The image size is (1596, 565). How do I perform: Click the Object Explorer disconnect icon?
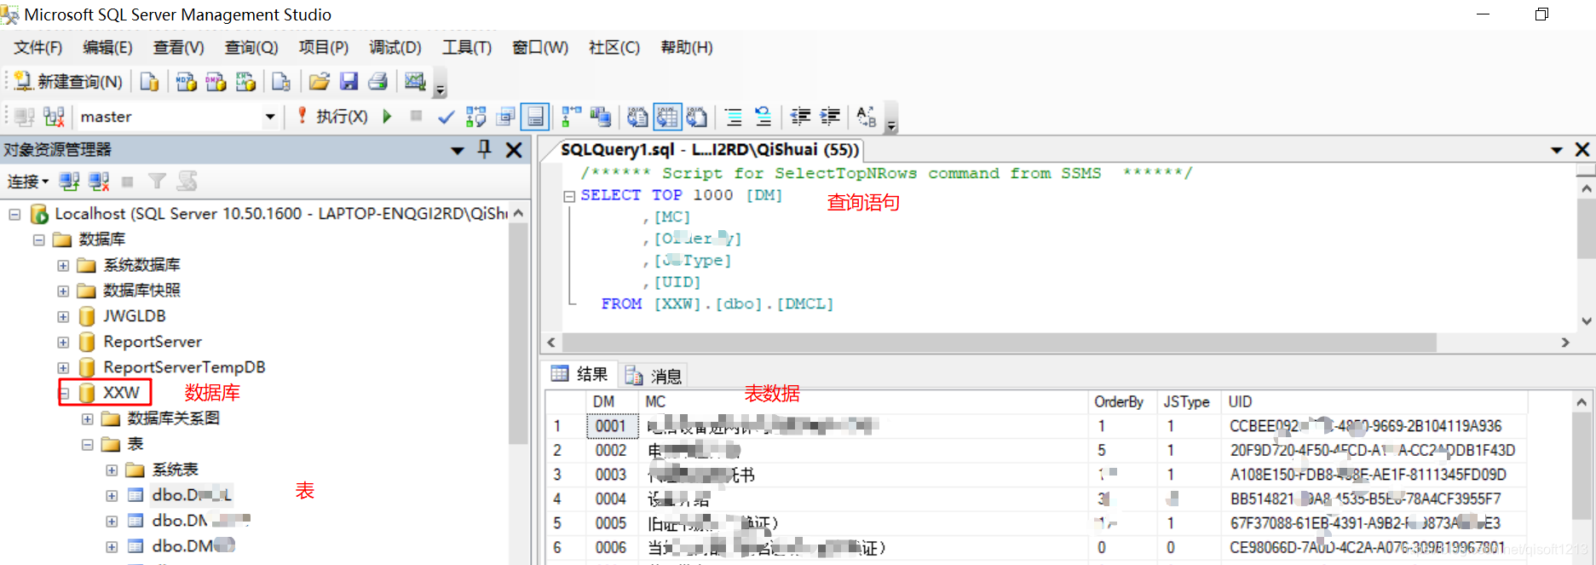(x=99, y=181)
